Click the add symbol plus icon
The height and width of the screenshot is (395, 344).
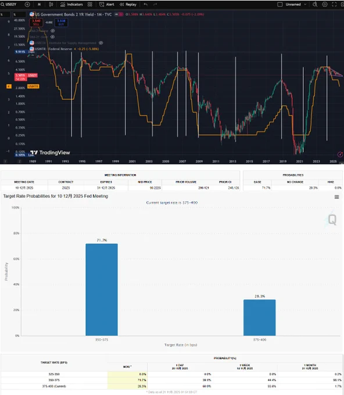[27, 4]
